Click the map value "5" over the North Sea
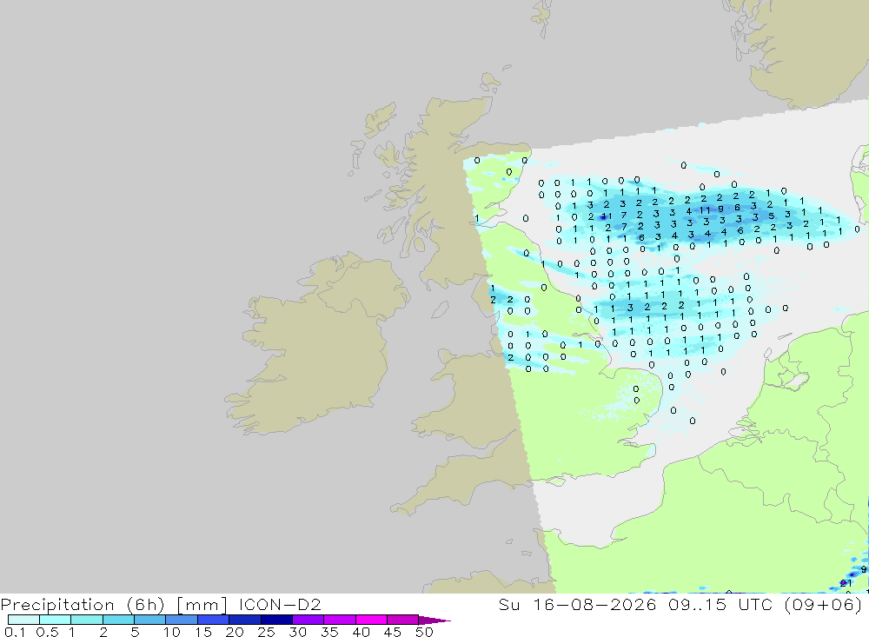 pyautogui.click(x=771, y=216)
